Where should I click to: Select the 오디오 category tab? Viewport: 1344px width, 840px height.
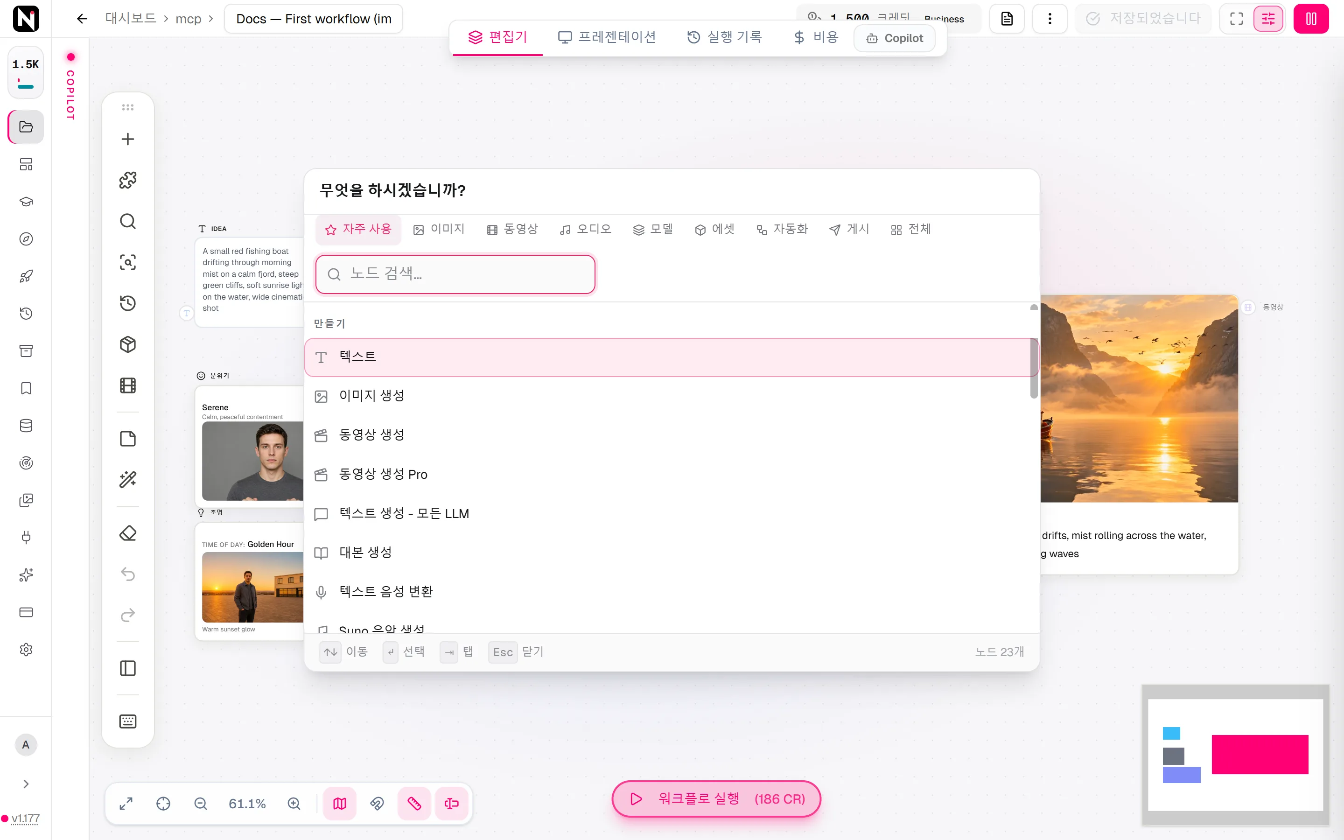(x=585, y=230)
